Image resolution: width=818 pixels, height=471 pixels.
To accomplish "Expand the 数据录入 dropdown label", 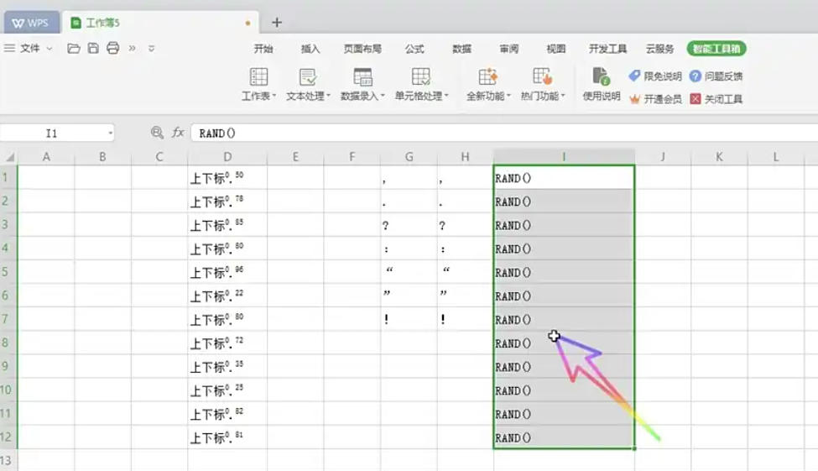I will (x=362, y=96).
